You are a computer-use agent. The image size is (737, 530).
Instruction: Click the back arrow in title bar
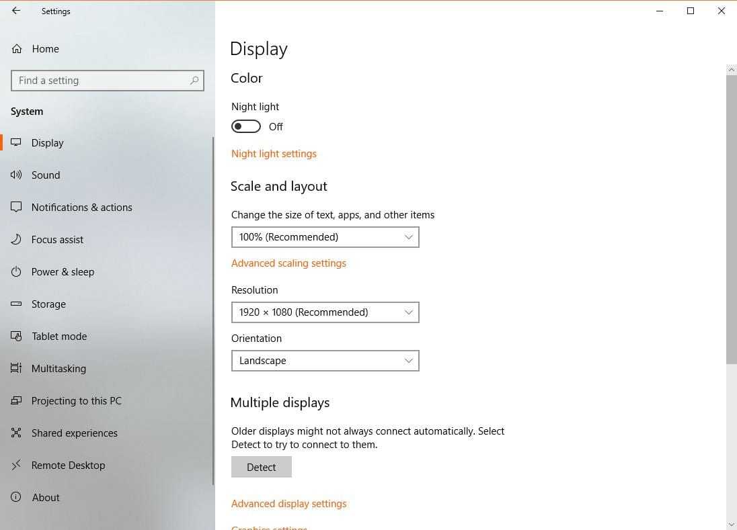click(x=16, y=11)
